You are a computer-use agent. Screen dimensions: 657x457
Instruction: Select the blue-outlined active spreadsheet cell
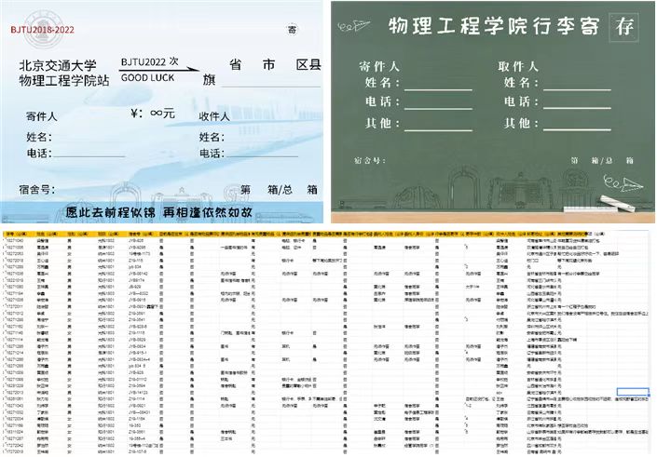633,392
